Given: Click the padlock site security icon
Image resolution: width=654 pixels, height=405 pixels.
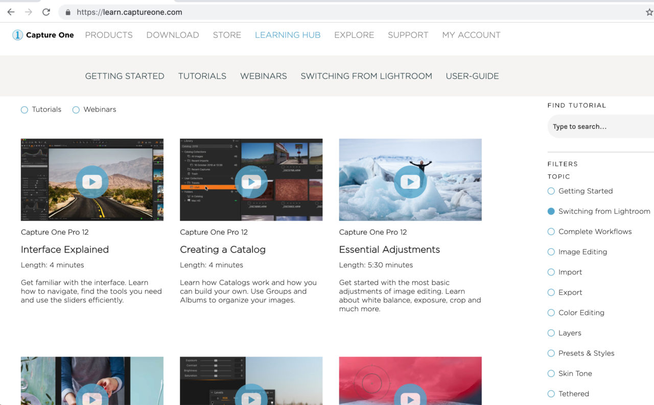Looking at the screenshot, I should [68, 12].
